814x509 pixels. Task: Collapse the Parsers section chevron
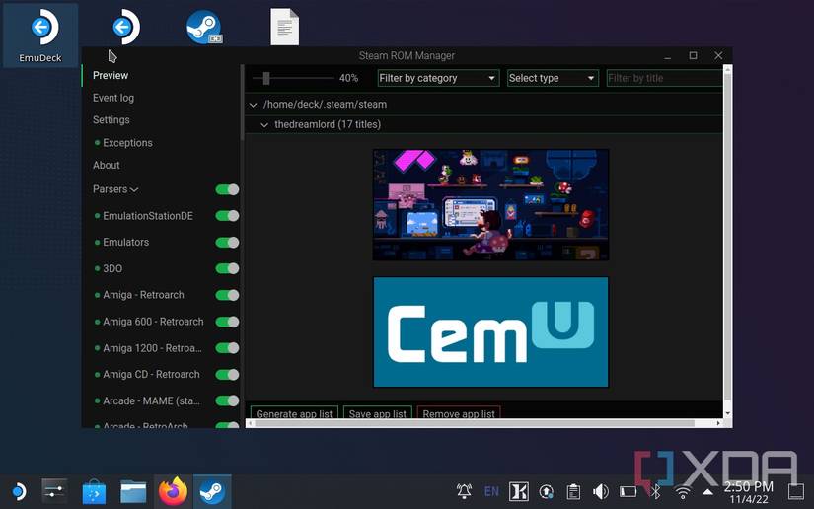(134, 190)
